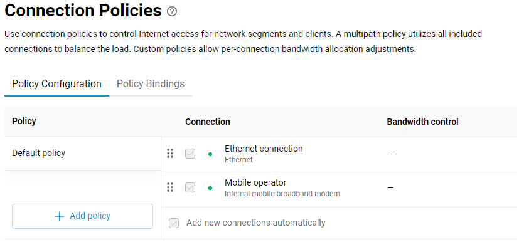
Task: Click bandwidth control dash for Mobile operator
Action: click(x=390, y=188)
